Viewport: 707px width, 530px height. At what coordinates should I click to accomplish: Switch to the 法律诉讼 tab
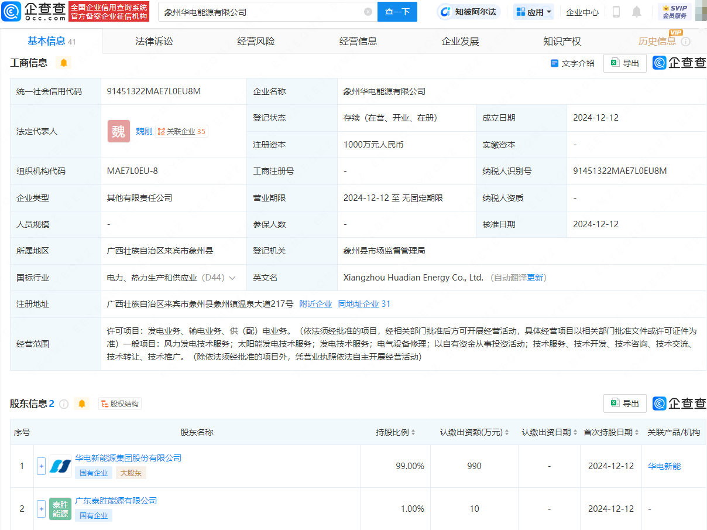154,41
